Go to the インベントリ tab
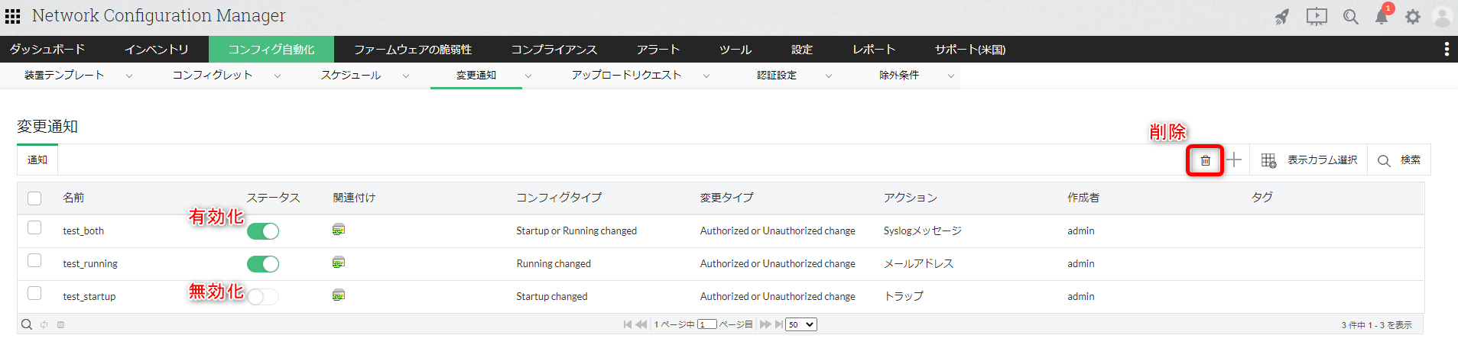Viewport: 1458px width, 361px height. [x=157, y=50]
